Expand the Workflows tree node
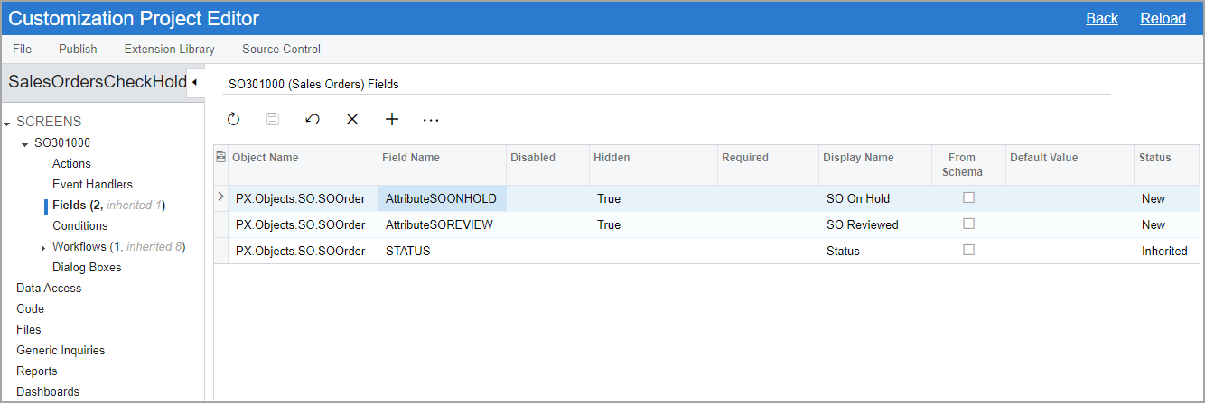Screen dimensions: 1205x403 click(43, 248)
